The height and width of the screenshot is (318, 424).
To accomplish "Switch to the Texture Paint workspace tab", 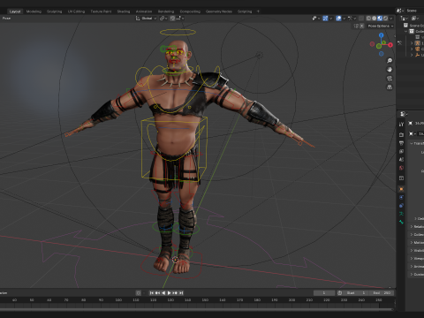I will [x=101, y=11].
